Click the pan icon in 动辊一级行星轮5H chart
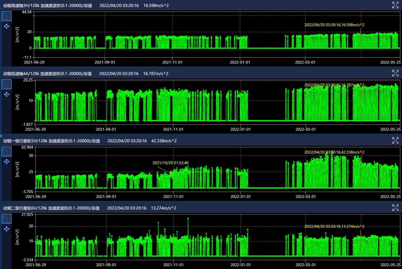The width and height of the screenshot is (402, 269). tap(7, 162)
